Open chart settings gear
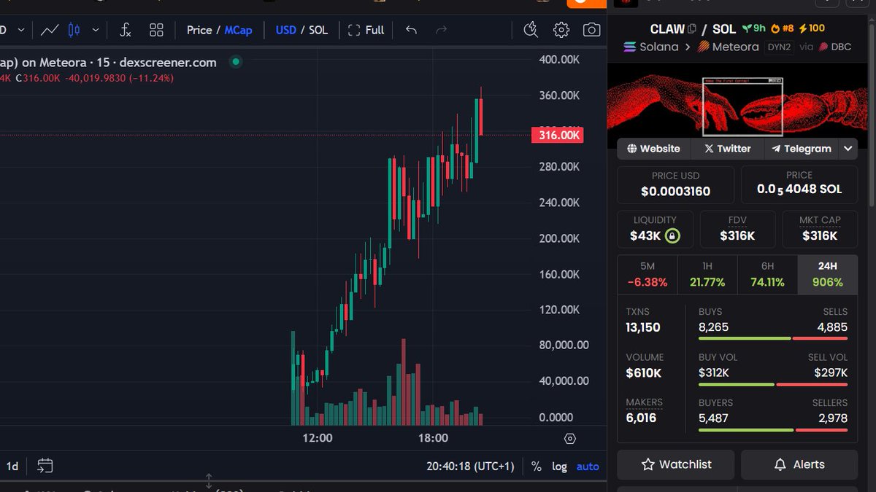 pos(561,30)
